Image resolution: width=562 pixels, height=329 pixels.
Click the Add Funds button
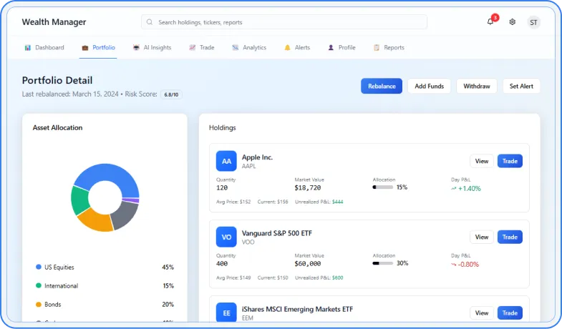[x=430, y=86]
